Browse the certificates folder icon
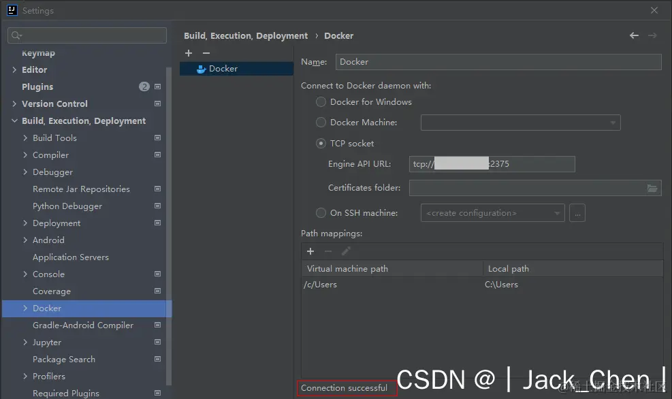 click(x=652, y=188)
